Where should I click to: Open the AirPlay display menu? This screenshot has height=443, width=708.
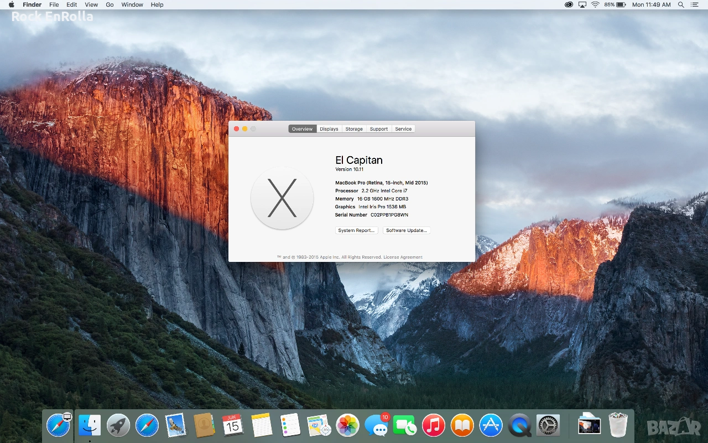(582, 4)
